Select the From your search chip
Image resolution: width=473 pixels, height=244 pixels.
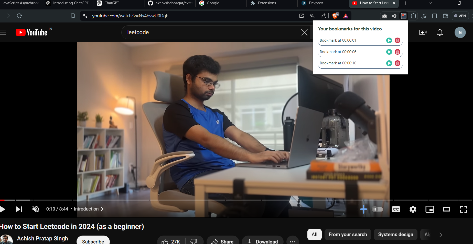[x=348, y=235]
